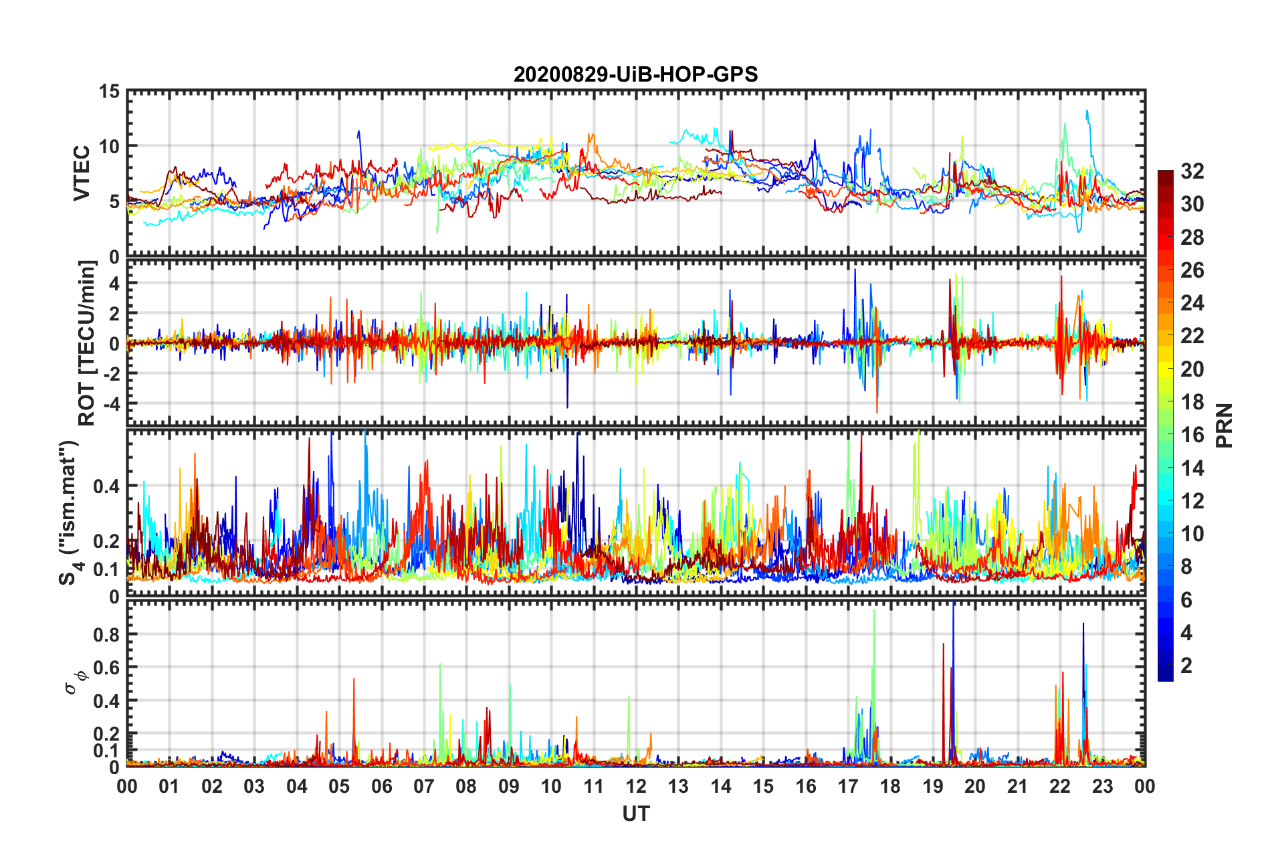The width and height of the screenshot is (1272, 851).
Task: Select the VTEC y-axis label
Action: 82,173
